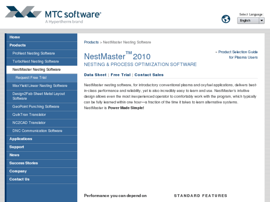Image resolution: width=270 pixels, height=202 pixels.
Task: Click the language dropdown arrow button
Action: click(261, 20)
